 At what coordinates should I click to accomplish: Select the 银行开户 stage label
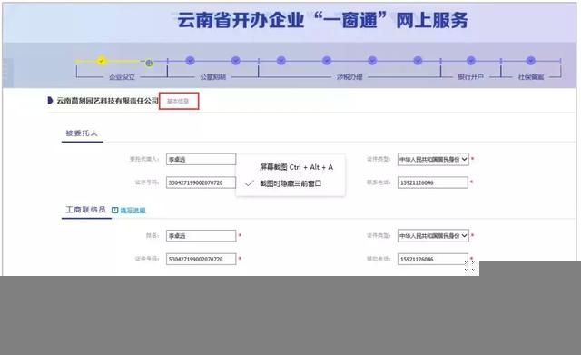pos(470,76)
